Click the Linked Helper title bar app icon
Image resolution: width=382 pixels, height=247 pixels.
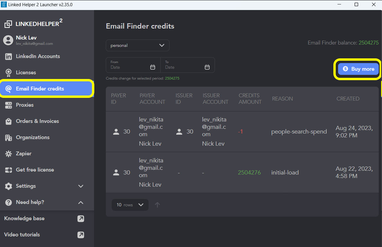4,5
